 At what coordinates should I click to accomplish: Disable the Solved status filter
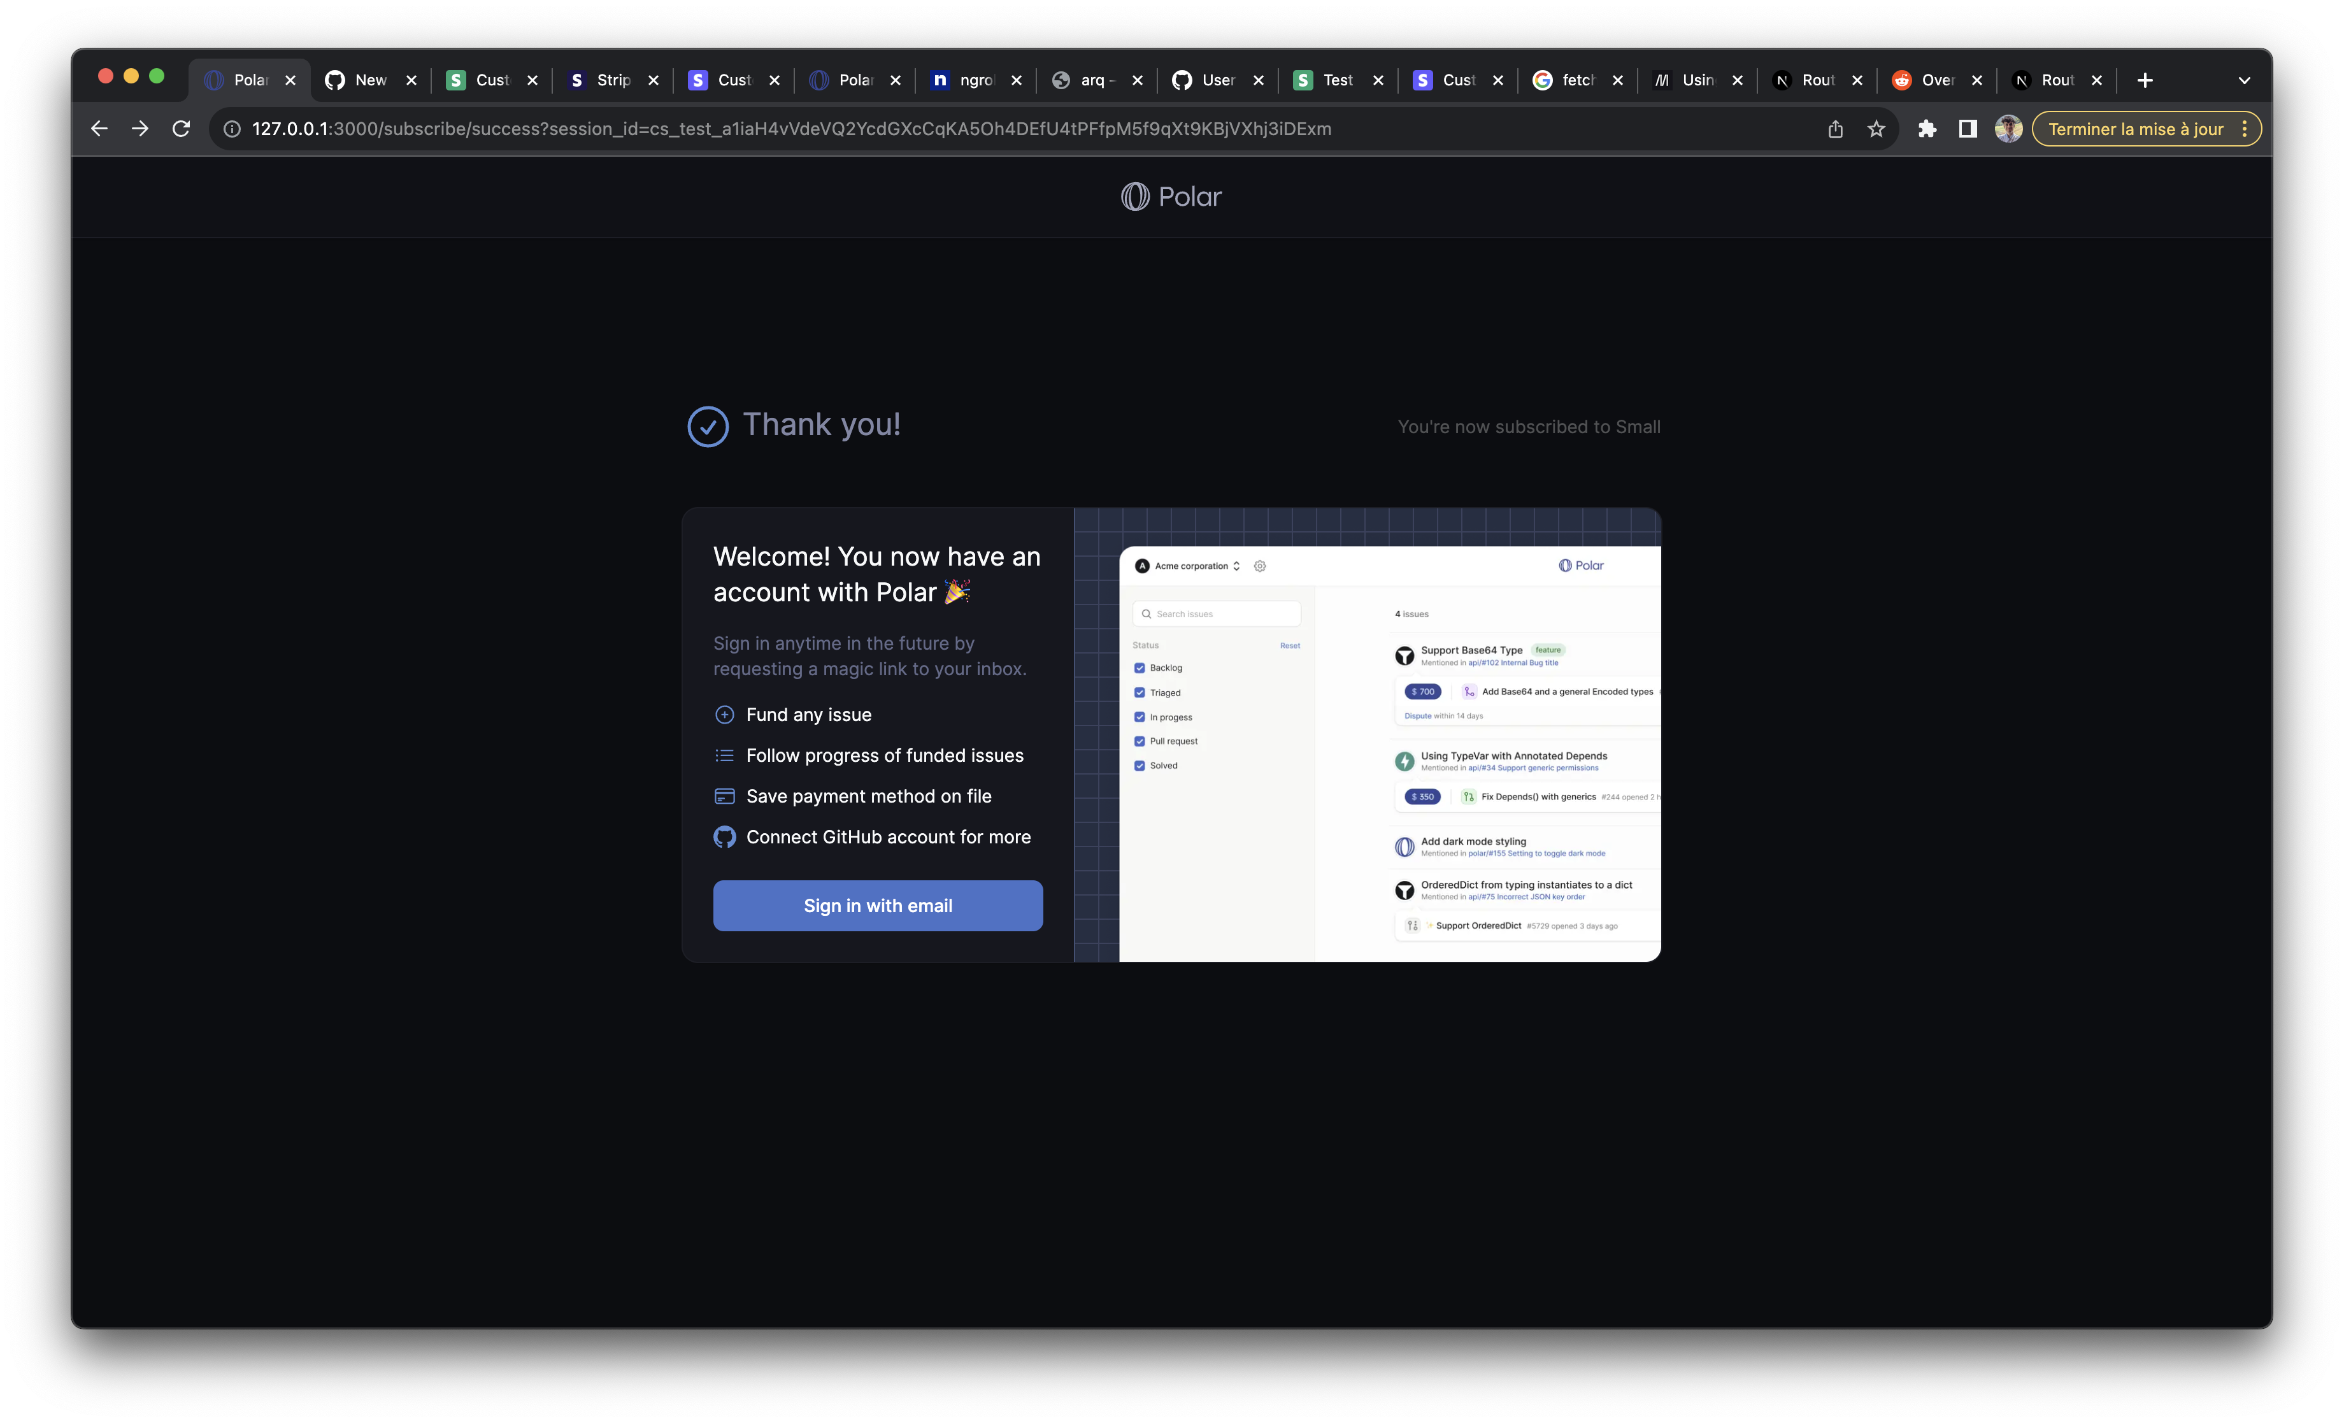point(1140,765)
